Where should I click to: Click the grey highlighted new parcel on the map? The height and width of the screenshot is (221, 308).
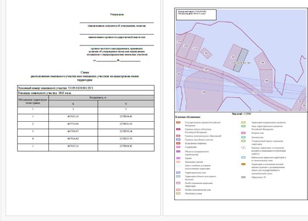[x=241, y=60]
